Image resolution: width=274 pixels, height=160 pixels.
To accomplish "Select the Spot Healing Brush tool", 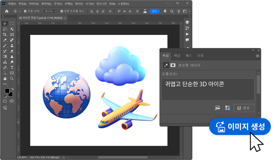I will tap(12, 40).
